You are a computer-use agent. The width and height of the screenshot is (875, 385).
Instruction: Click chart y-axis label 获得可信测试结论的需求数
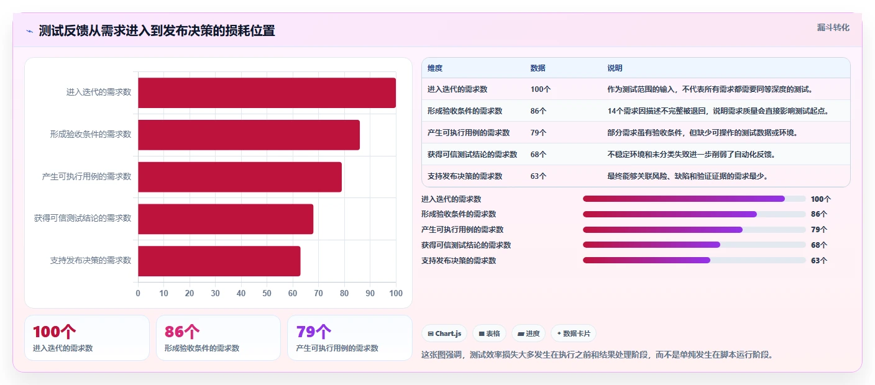tap(83, 218)
